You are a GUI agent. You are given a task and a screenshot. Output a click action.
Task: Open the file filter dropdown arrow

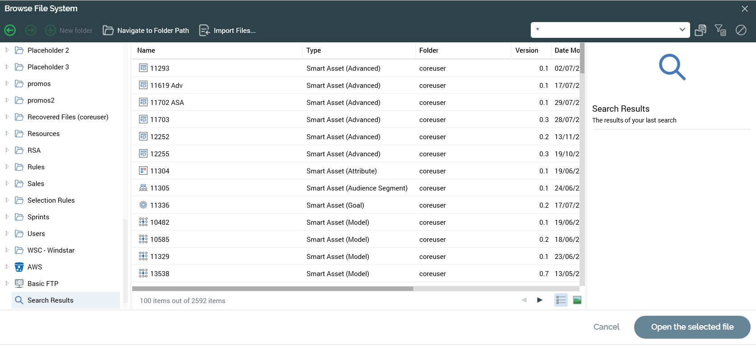(x=682, y=30)
